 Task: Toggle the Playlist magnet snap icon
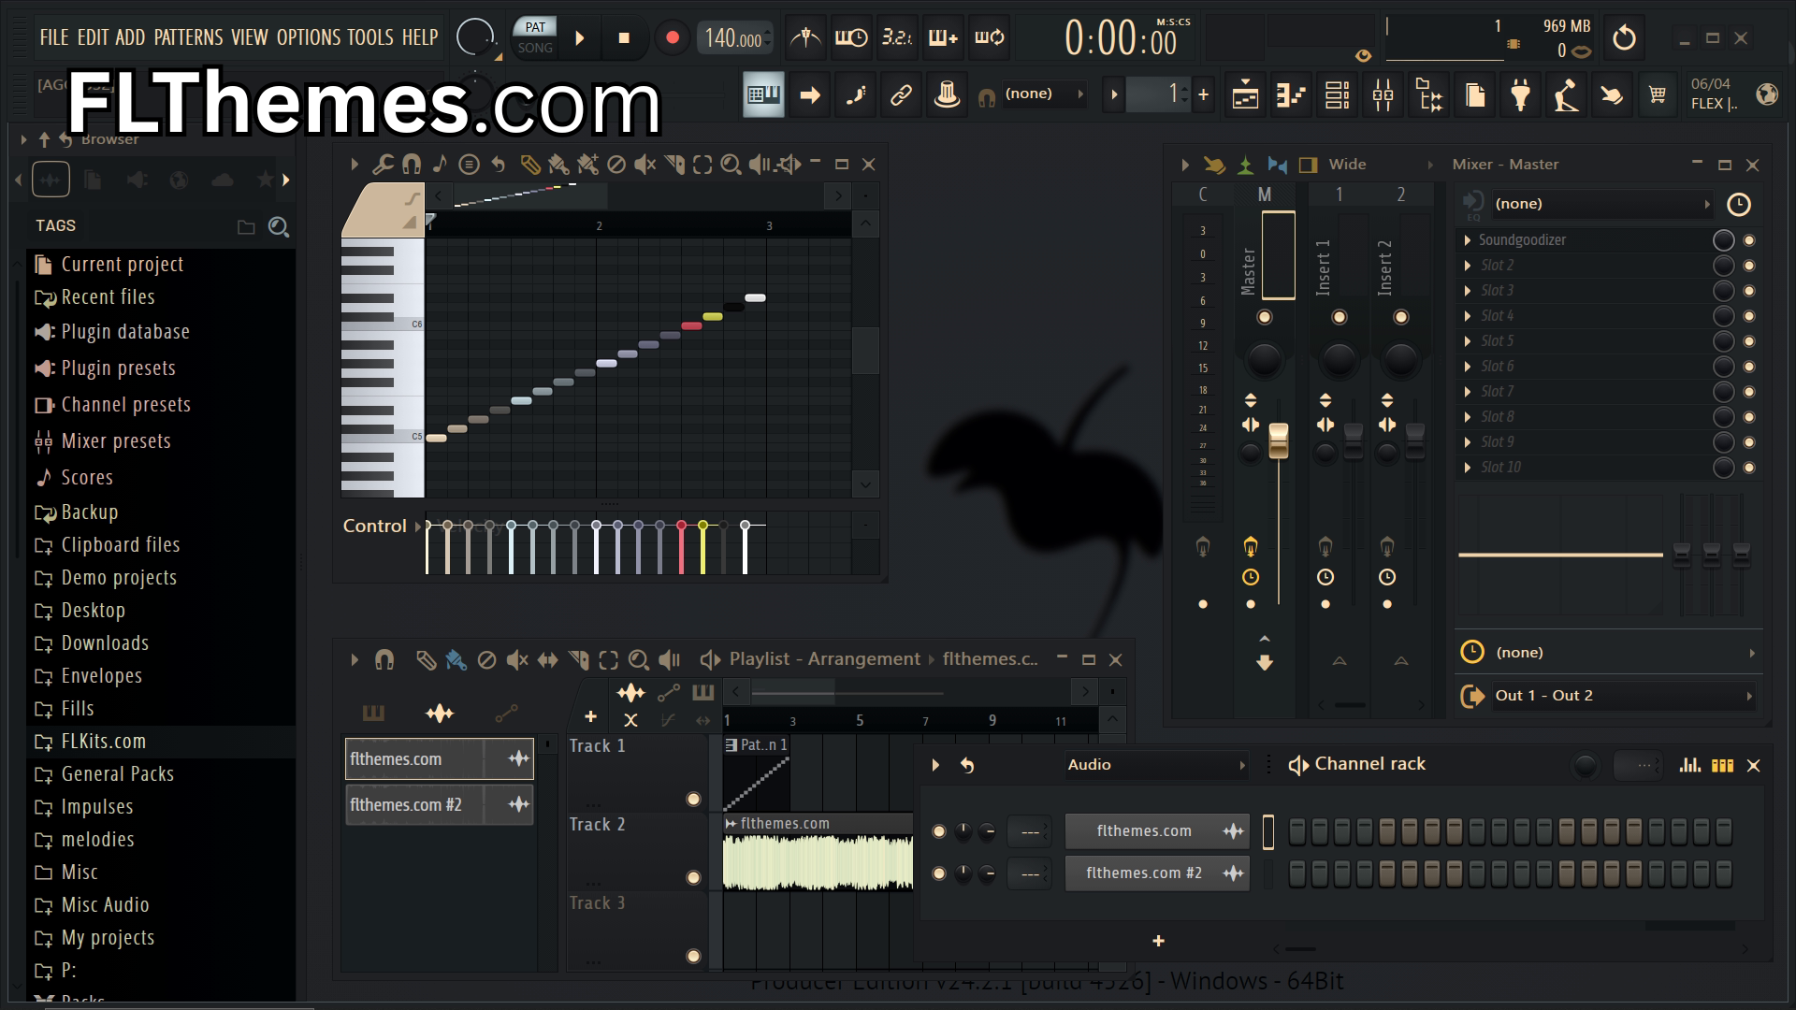pos(384,660)
